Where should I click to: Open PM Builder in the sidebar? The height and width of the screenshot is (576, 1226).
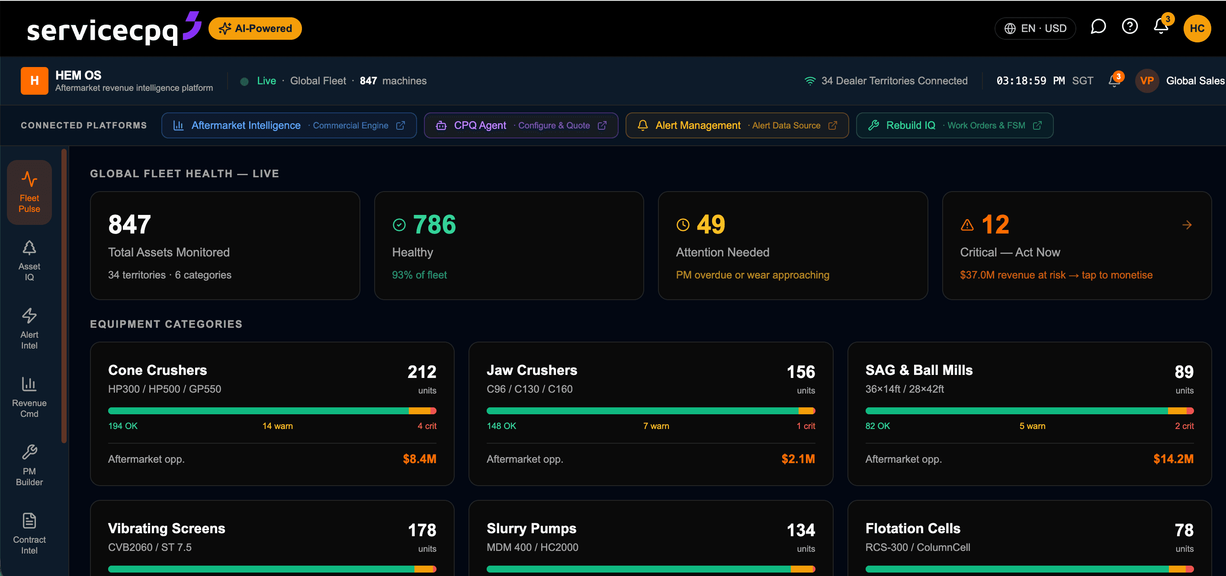click(29, 465)
